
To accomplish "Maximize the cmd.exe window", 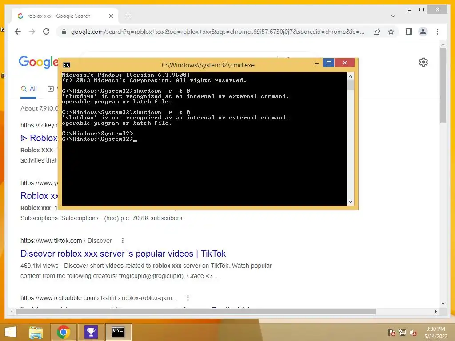I will pyautogui.click(x=328, y=63).
